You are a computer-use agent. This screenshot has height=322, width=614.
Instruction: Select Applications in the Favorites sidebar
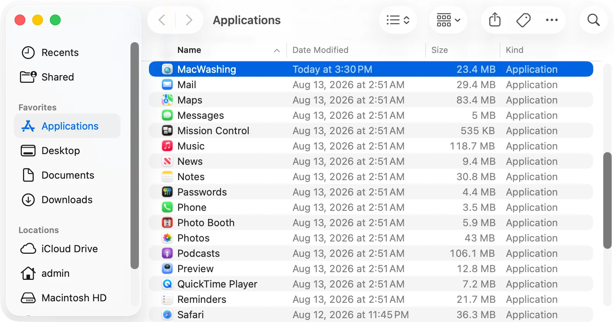click(67, 126)
